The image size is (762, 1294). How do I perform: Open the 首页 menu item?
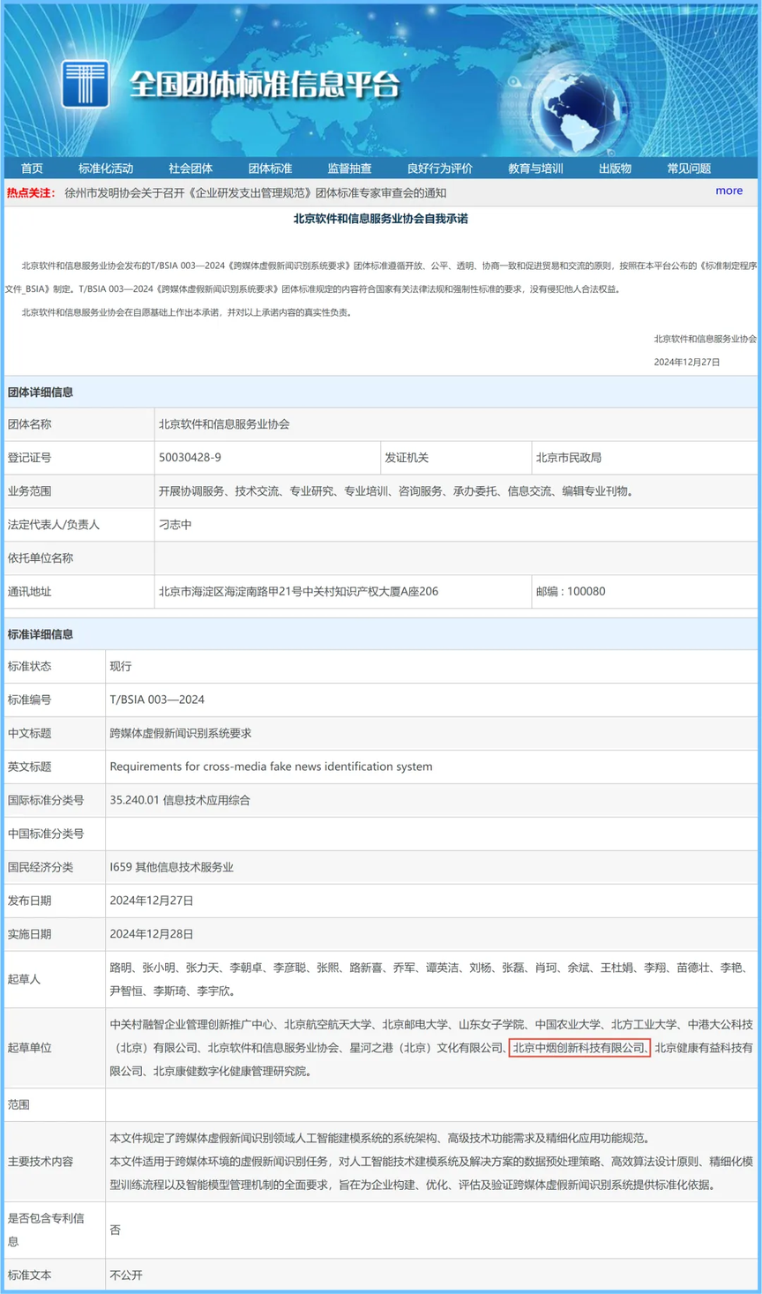[x=32, y=168]
